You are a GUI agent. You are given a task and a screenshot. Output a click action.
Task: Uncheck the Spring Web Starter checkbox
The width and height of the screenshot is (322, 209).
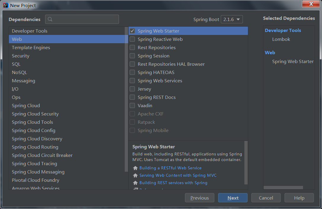coord(132,31)
